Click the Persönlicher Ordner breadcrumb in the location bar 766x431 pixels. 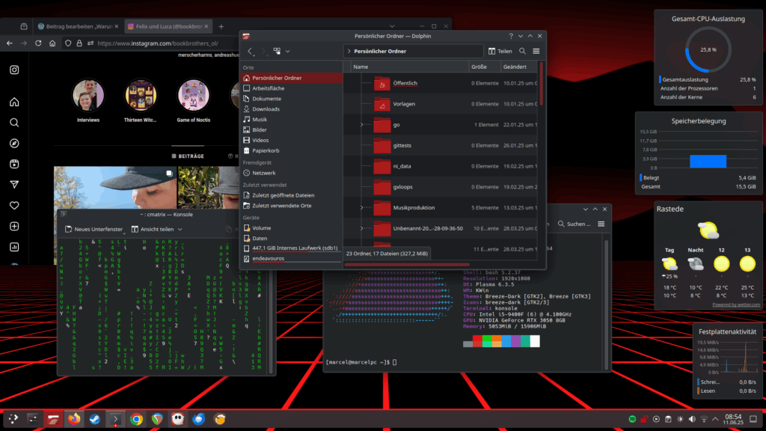[x=380, y=51]
